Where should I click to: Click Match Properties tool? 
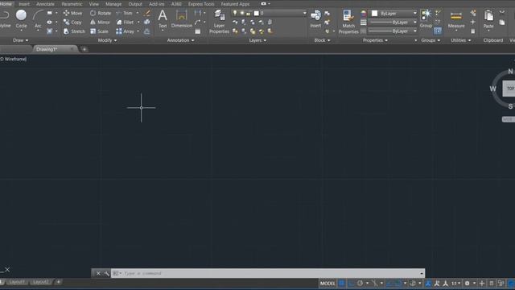(348, 22)
